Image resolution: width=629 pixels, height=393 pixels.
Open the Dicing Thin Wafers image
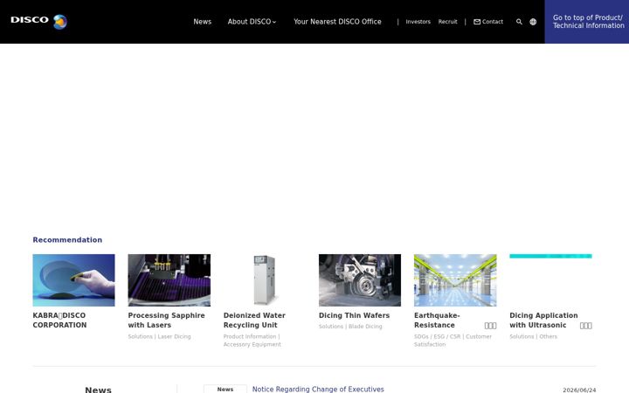pos(360,280)
